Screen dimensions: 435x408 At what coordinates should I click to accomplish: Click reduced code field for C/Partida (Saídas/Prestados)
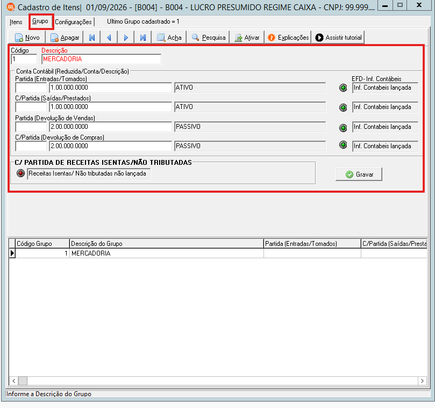[x=31, y=107]
